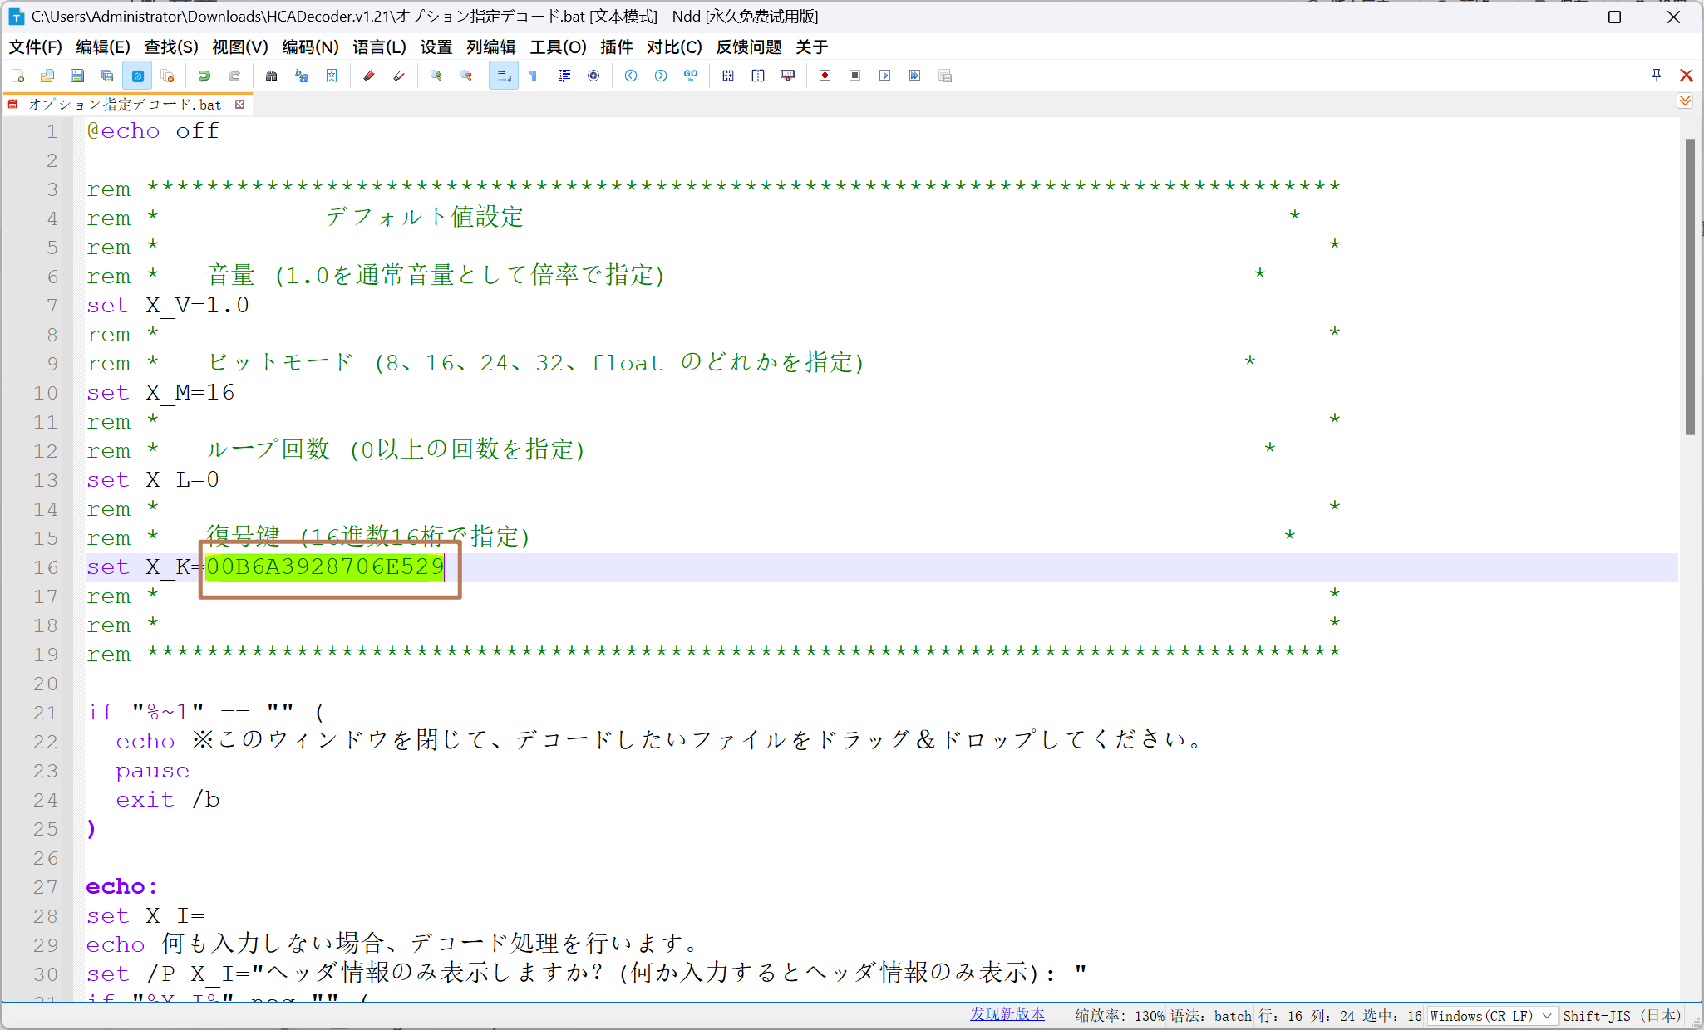Expand the tab list dropdown arrow
1704x1030 pixels.
coord(1685,101)
